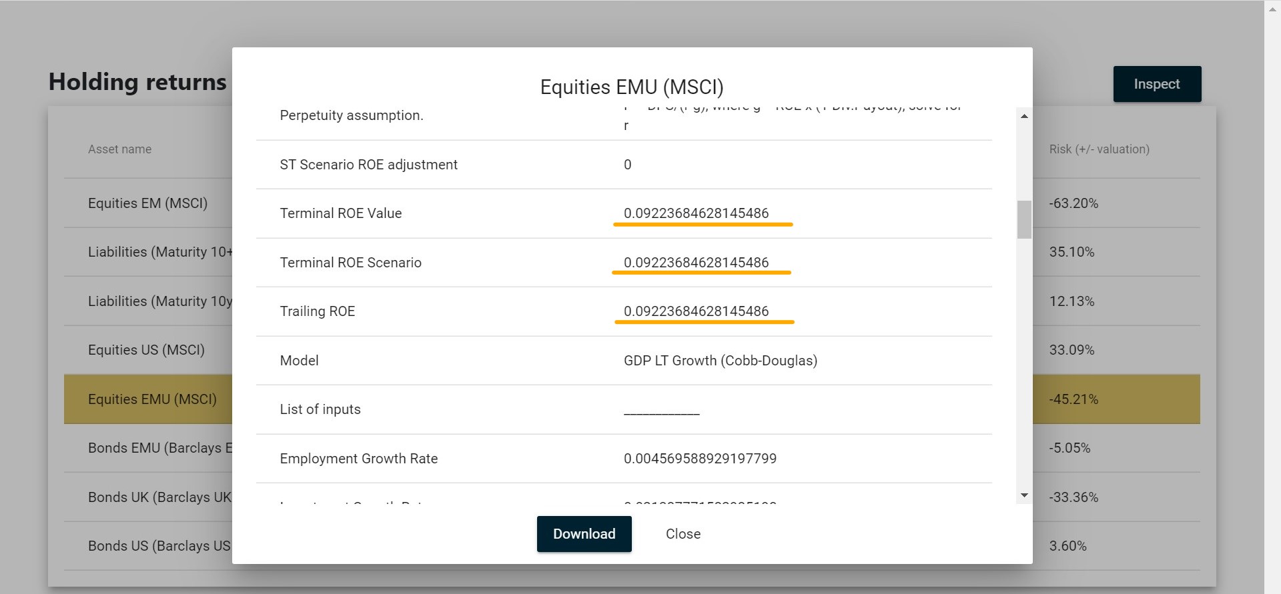Click the Asset name column header
Image resolution: width=1281 pixels, height=594 pixels.
coord(120,149)
